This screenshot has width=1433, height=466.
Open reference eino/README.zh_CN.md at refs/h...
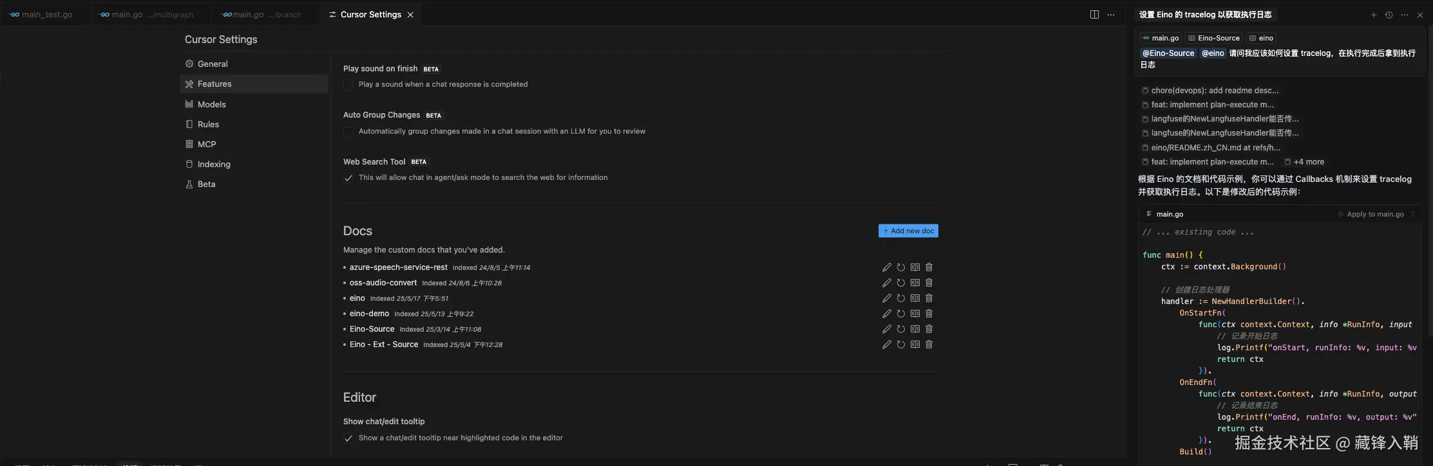point(1210,148)
